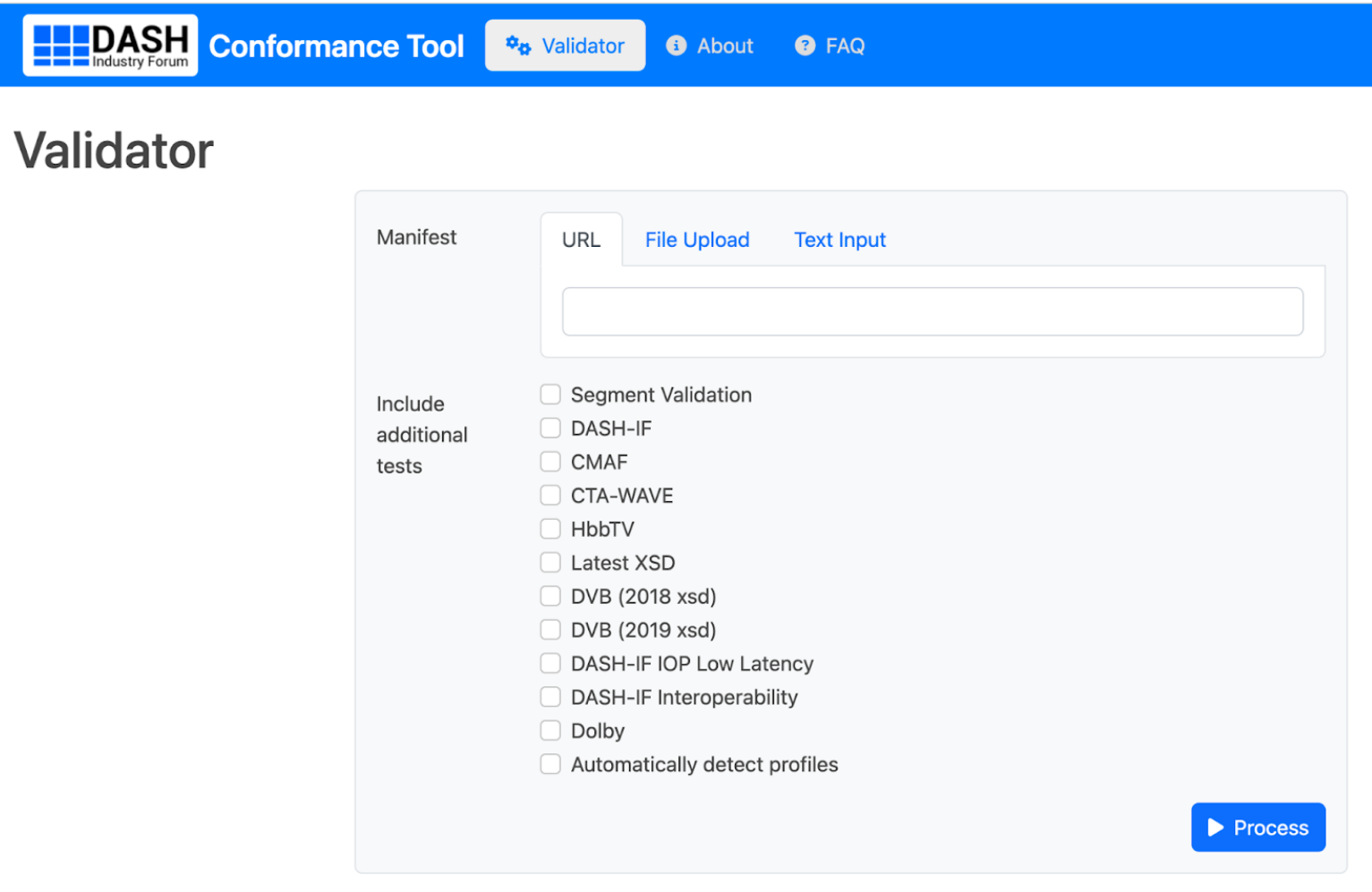Viewport: 1372px width, 892px height.
Task: Select the gears icon beside Validator
Action: click(x=517, y=44)
